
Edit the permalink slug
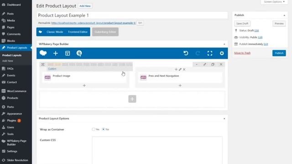[x=140, y=23]
